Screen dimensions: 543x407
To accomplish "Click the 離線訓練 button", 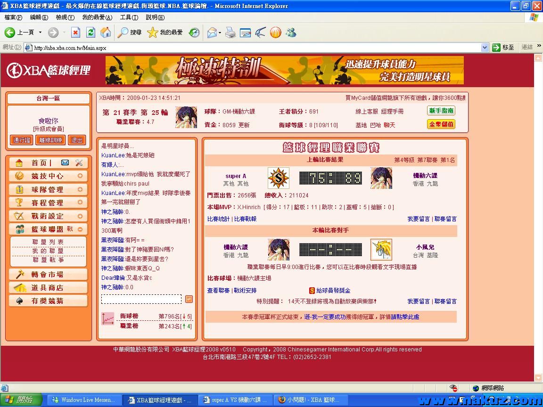I will (x=50, y=140).
